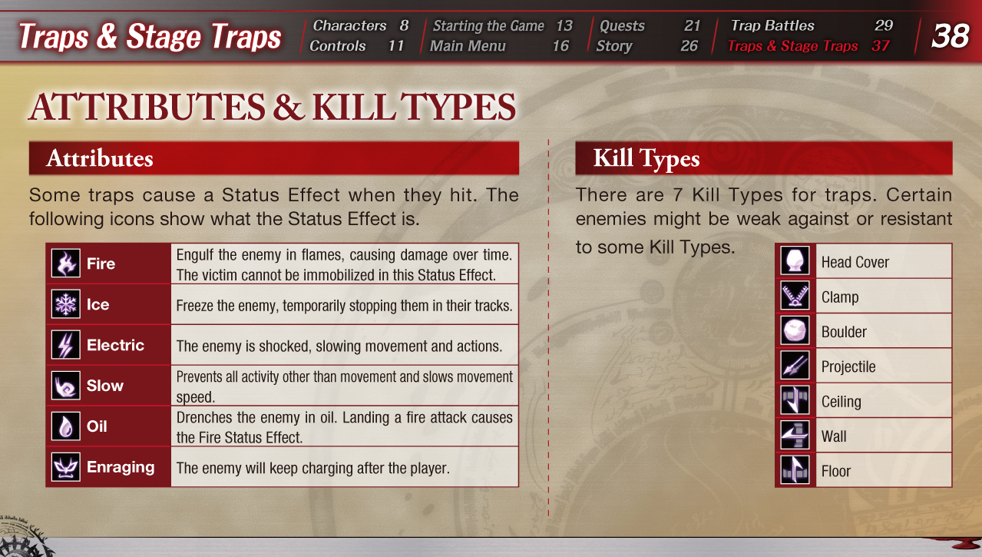Click the Ice label in attributes table
The image size is (982, 557).
click(x=98, y=304)
